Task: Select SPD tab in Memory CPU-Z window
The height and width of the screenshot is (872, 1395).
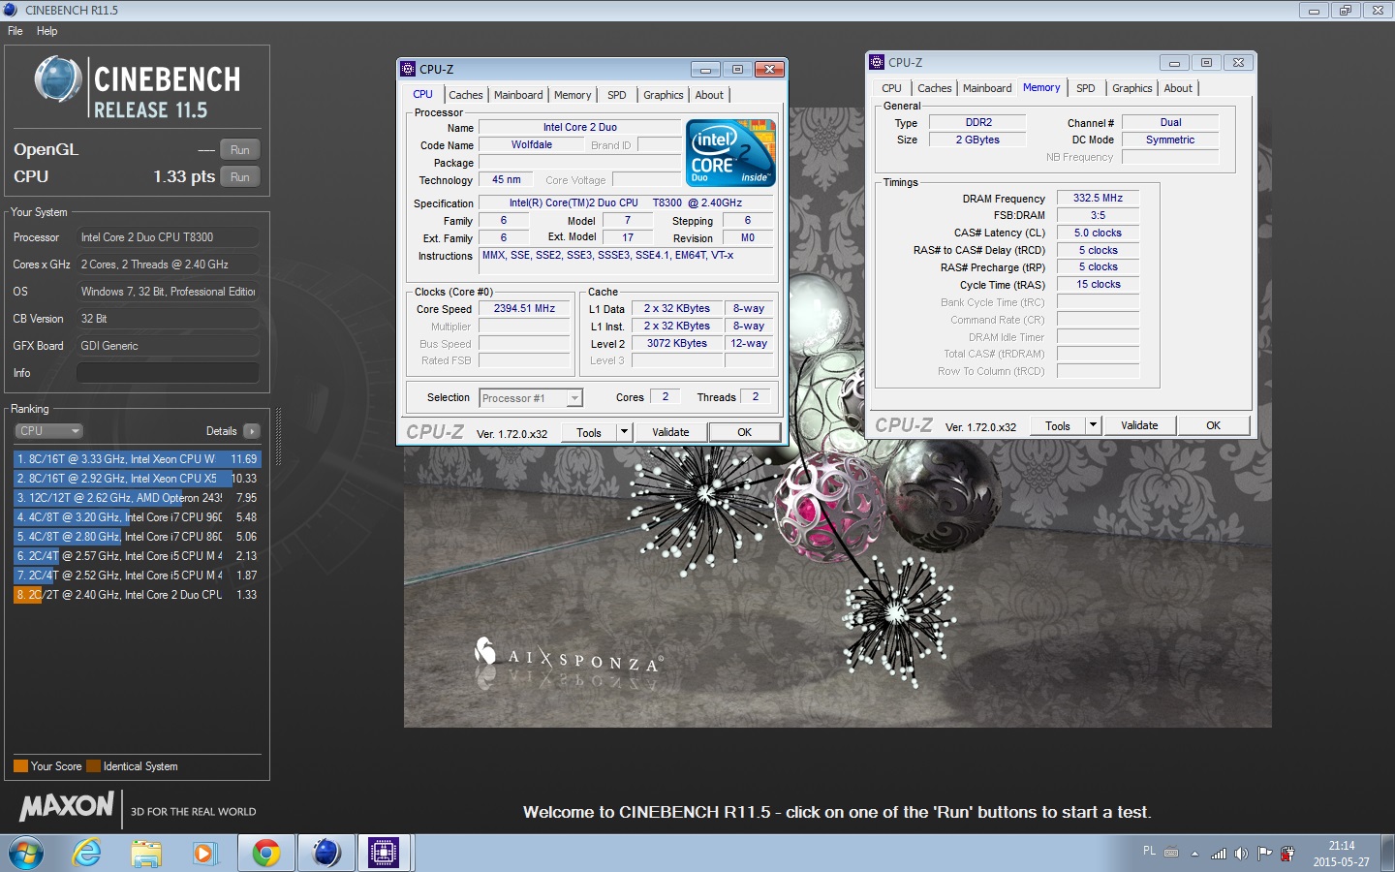Action: [1086, 88]
